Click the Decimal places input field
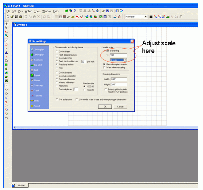The height and width of the screenshot is (190, 203). (x=76, y=90)
